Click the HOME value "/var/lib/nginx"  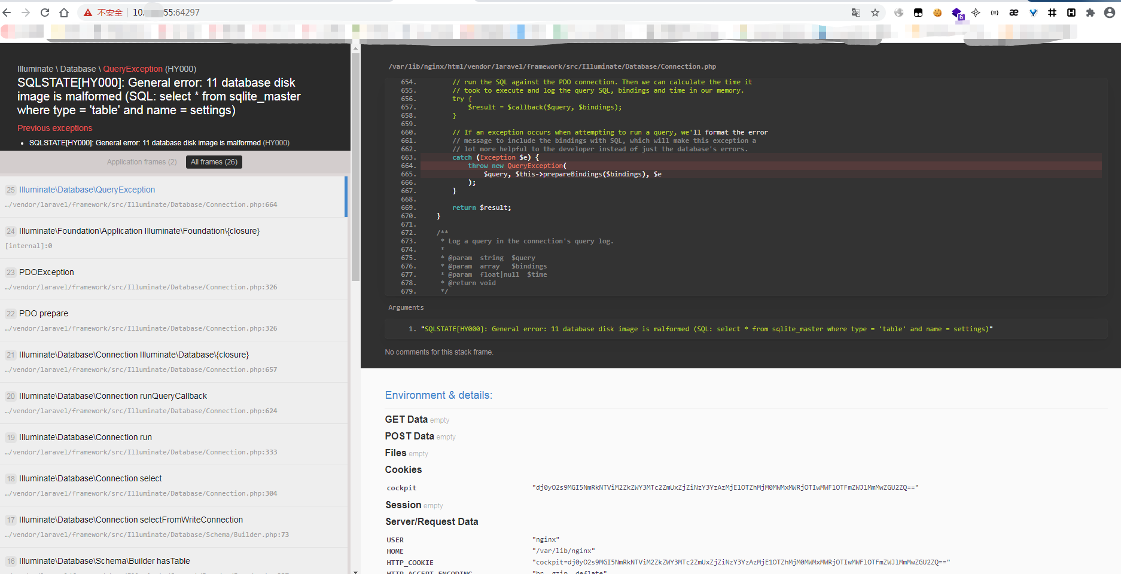563,551
